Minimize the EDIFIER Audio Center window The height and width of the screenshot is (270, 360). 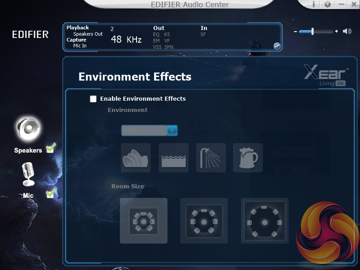pyautogui.click(x=342, y=4)
